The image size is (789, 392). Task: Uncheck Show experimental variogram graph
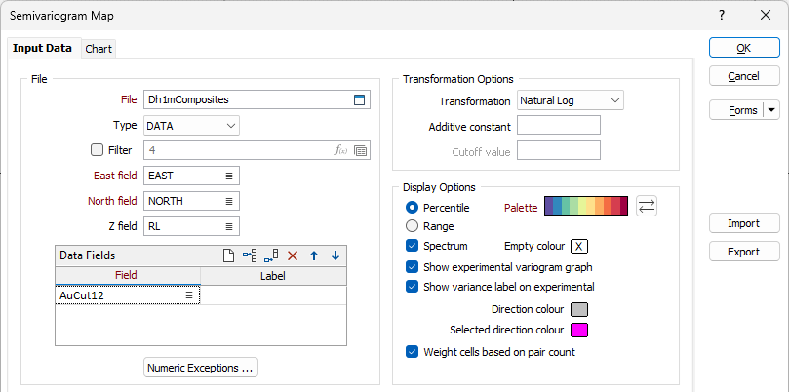pos(413,266)
